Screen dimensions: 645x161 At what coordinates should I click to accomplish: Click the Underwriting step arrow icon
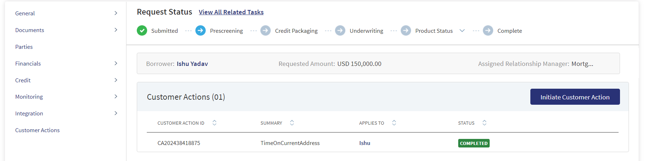click(340, 31)
